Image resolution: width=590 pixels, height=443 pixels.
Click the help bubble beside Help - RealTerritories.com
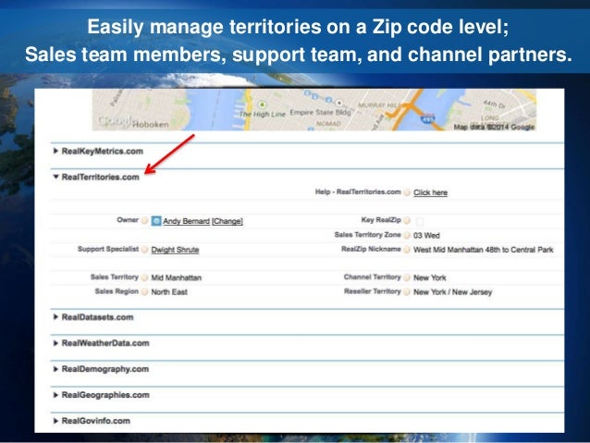[x=407, y=192]
